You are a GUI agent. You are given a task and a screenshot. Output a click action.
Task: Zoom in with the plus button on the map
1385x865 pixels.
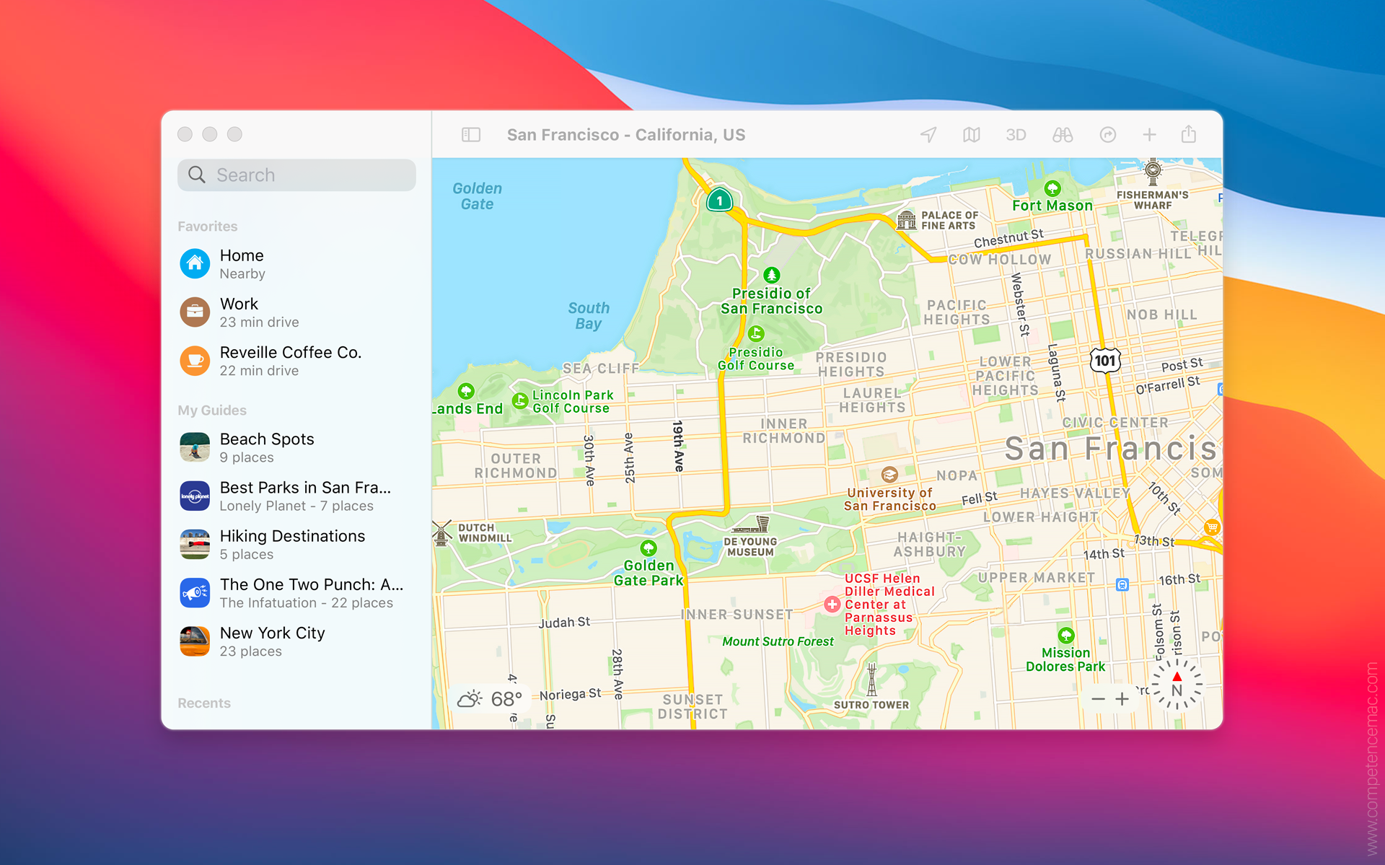pos(1122,698)
